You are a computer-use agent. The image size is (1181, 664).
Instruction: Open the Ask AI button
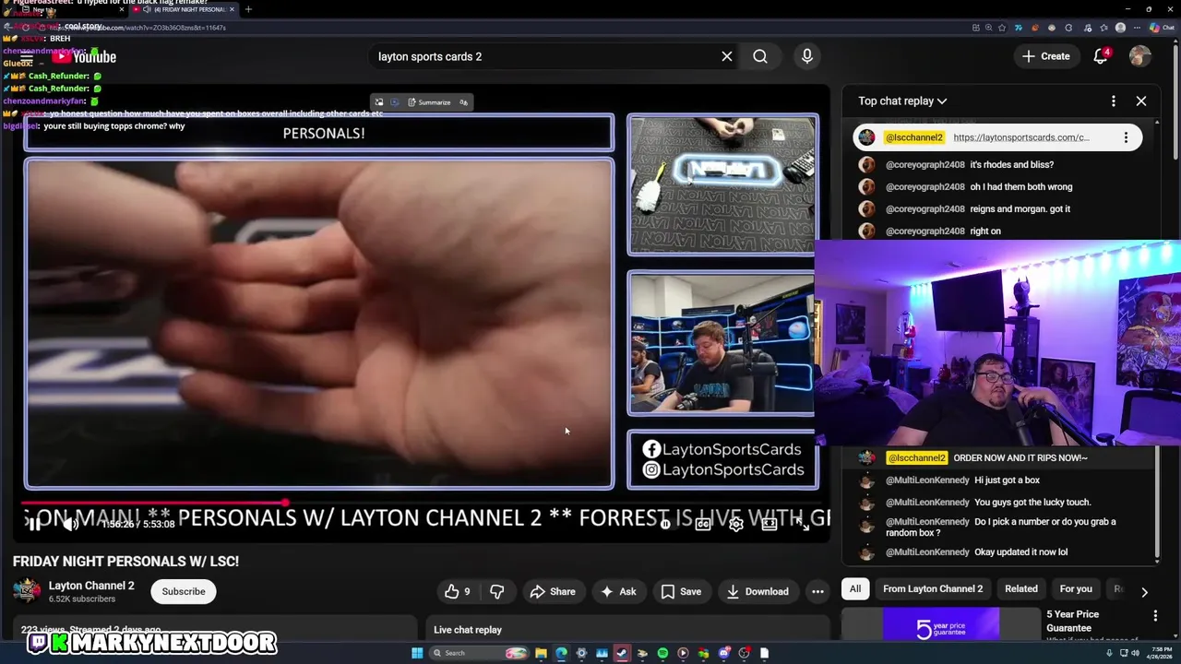coord(618,591)
